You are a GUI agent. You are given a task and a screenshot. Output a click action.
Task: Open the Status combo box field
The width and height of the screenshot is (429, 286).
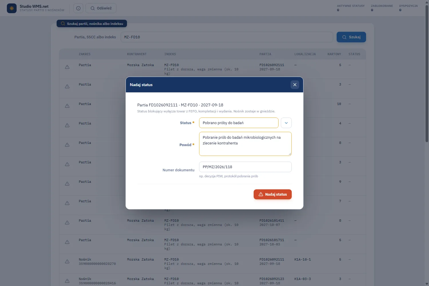coord(239,123)
